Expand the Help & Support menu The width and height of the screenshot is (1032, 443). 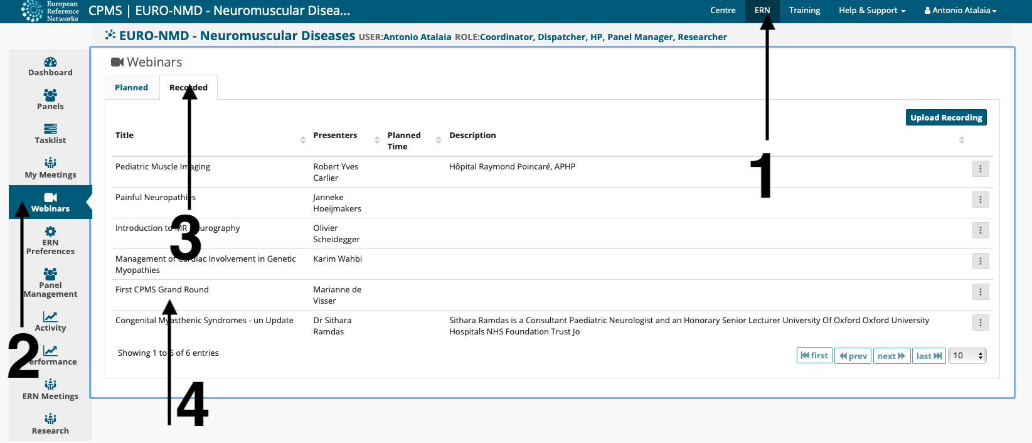click(871, 11)
